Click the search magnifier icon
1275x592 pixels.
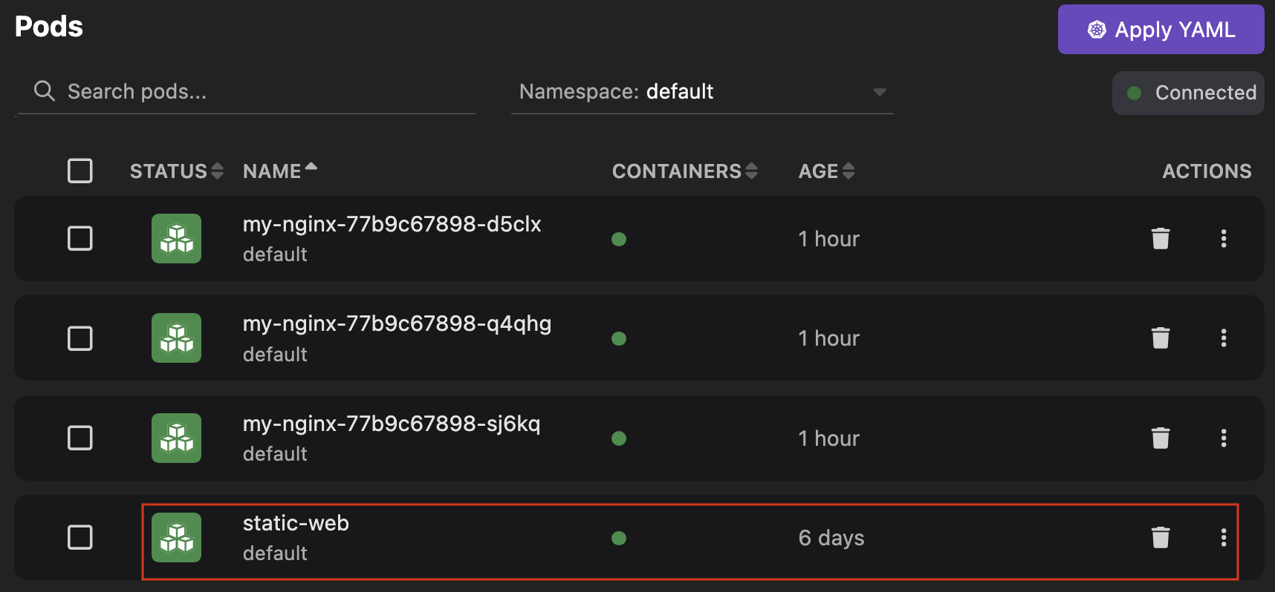coord(45,91)
